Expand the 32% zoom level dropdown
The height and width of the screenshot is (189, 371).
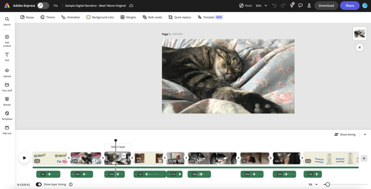pos(266,6)
